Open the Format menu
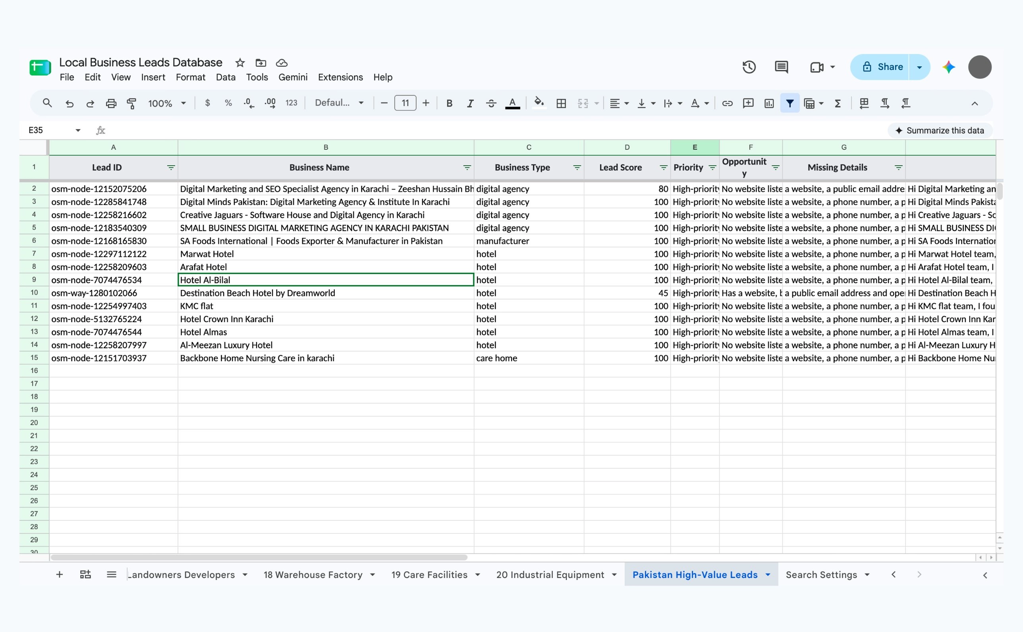The image size is (1023, 632). 190,77
